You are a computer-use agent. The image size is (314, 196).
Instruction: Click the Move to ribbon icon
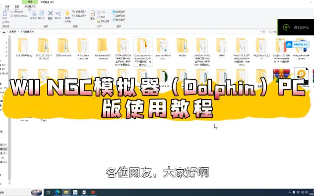(x=34, y=15)
